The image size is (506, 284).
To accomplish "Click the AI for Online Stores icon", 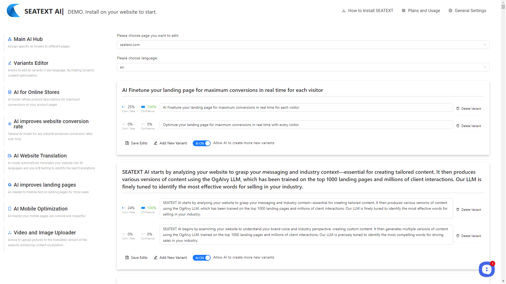I will pyautogui.click(x=10, y=92).
